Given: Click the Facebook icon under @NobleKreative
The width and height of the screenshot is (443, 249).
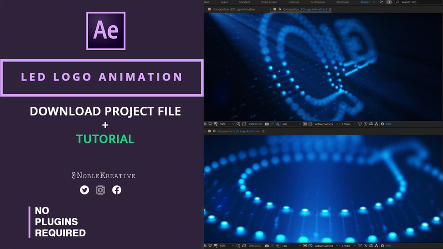Looking at the screenshot, I should pos(117,190).
